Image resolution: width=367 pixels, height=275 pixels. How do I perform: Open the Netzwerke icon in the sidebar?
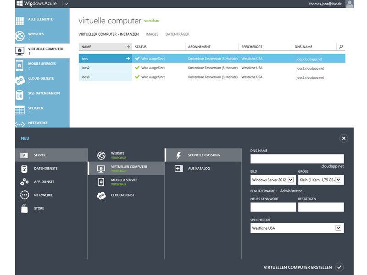pos(20,124)
